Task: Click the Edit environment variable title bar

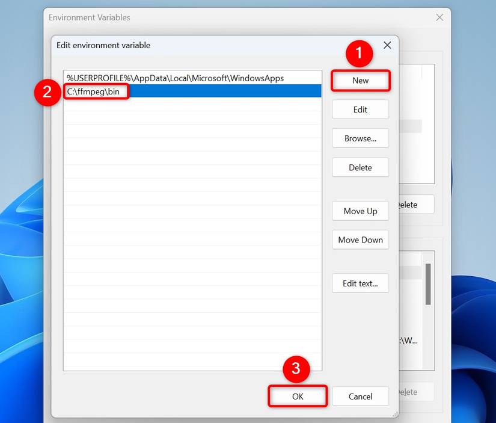Action: pyautogui.click(x=180, y=45)
